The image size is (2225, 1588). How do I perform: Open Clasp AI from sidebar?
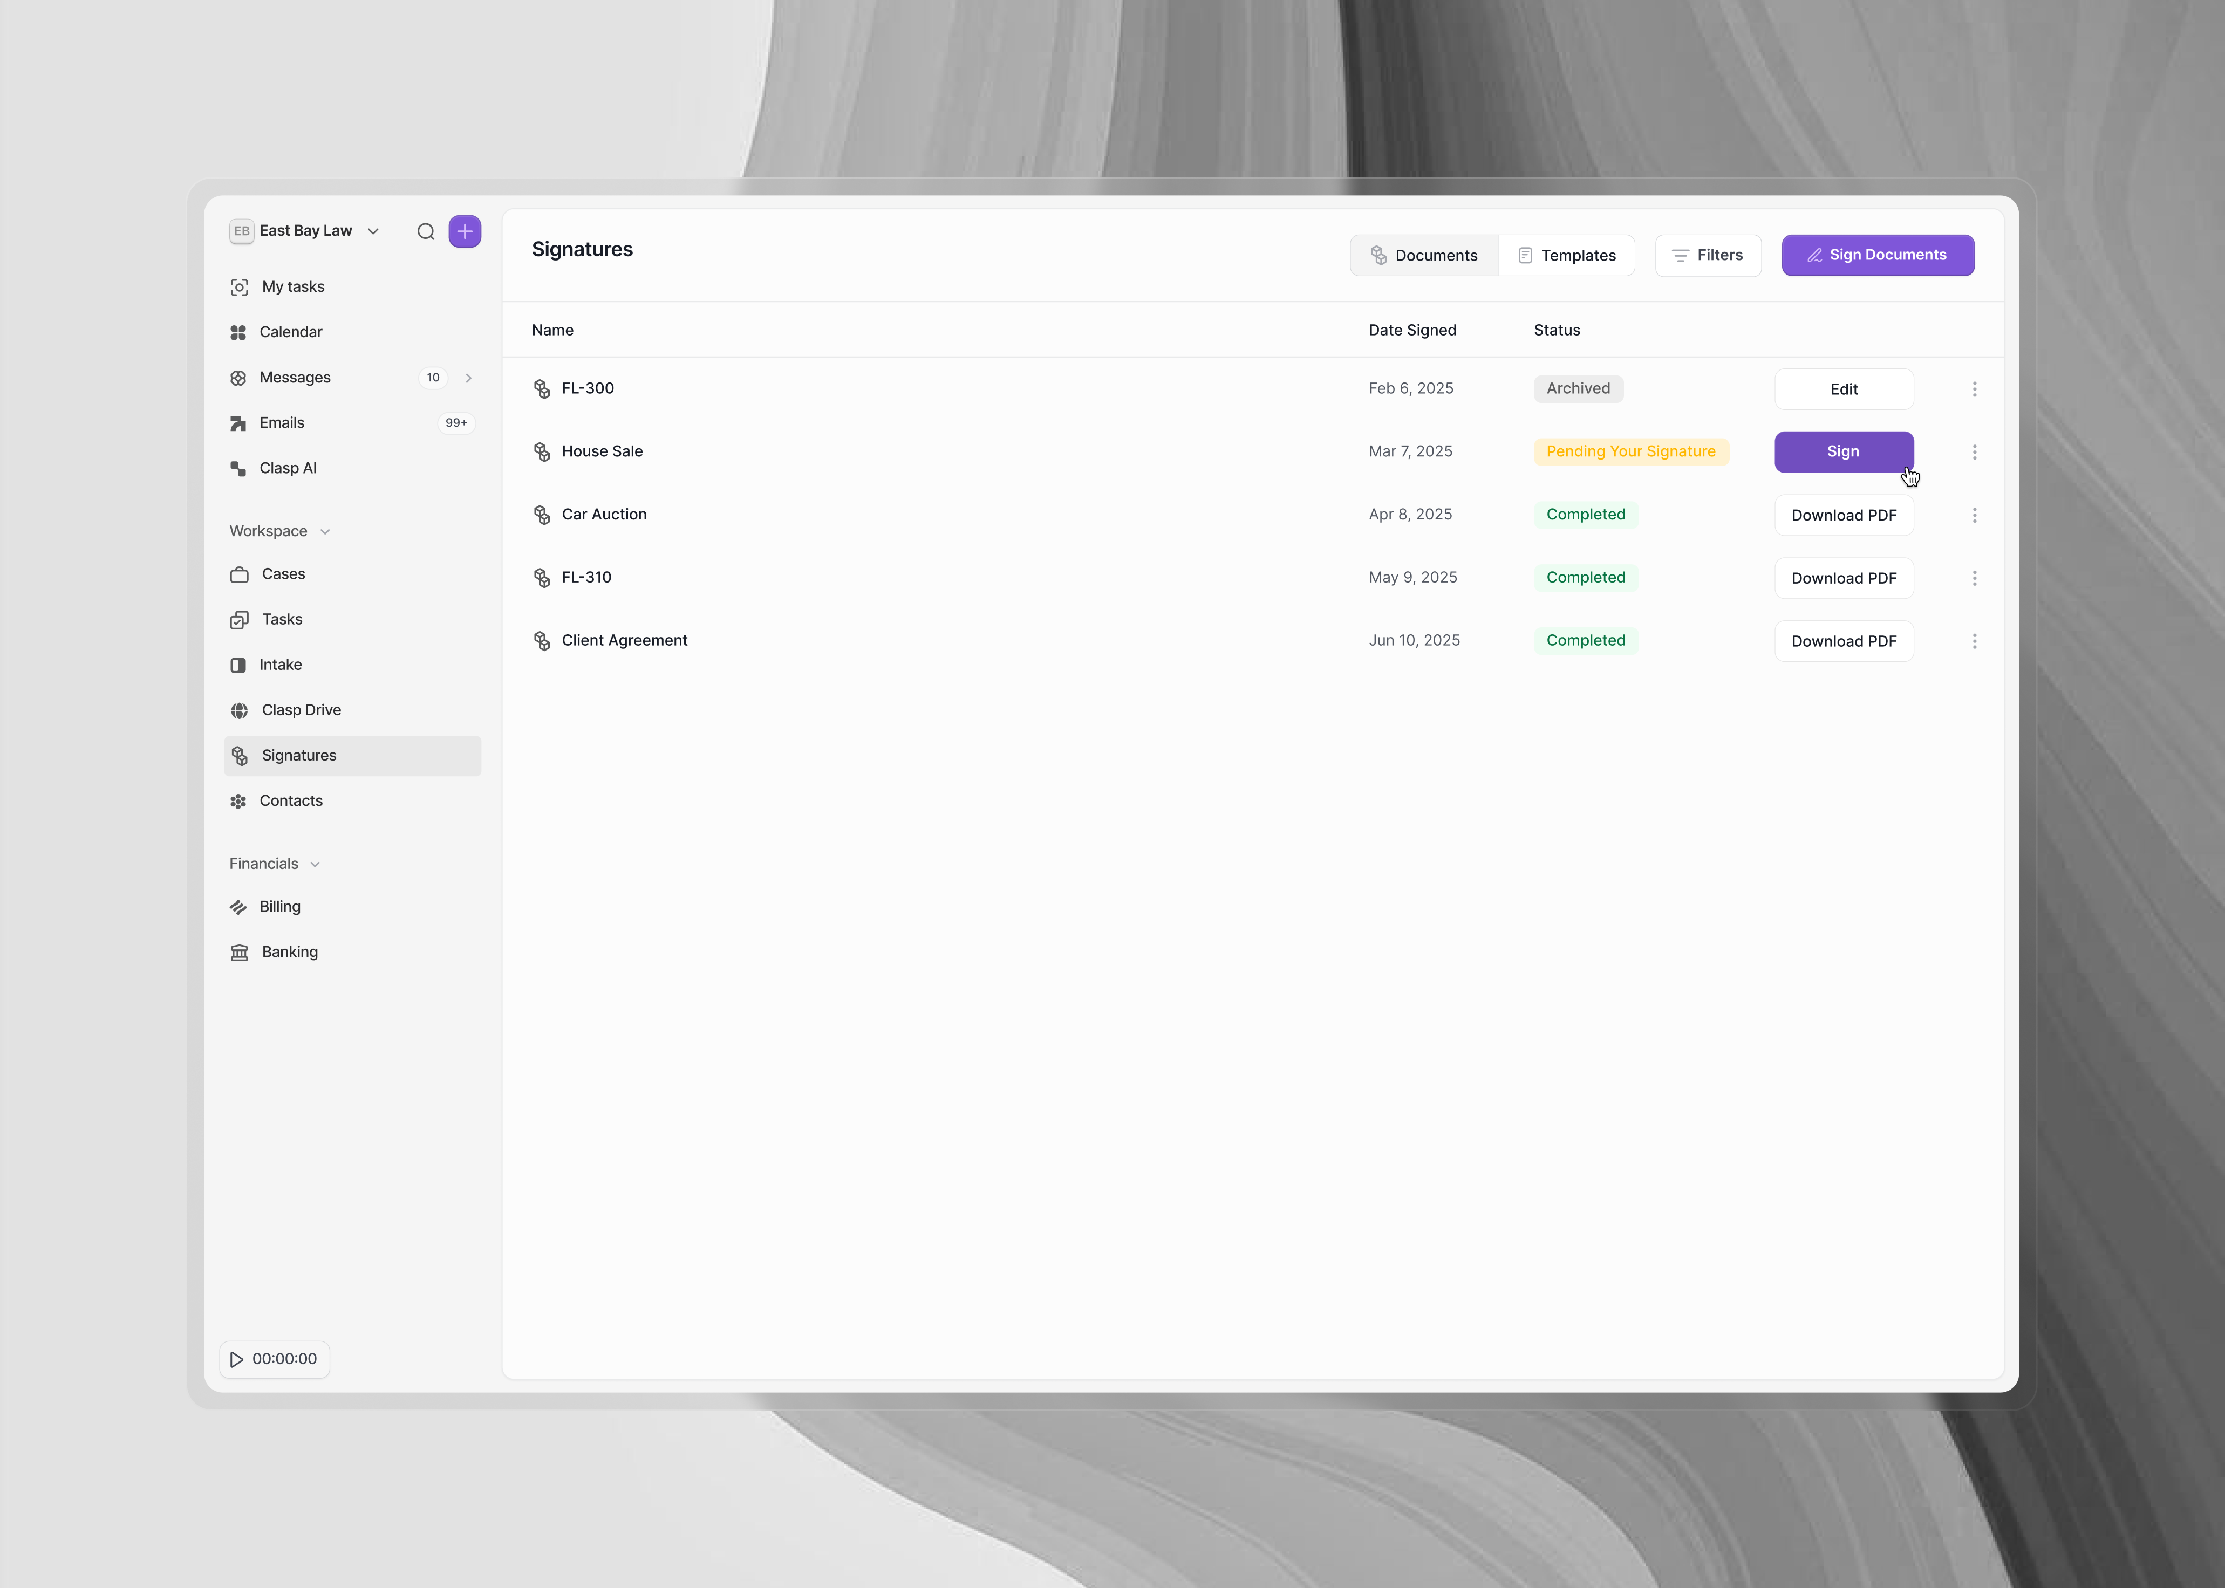[288, 468]
